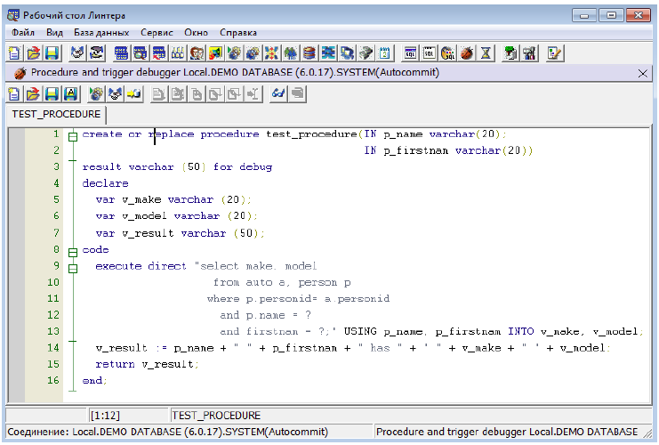Select the TEST_PROCEDURE tab
The image size is (659, 445).
[54, 115]
